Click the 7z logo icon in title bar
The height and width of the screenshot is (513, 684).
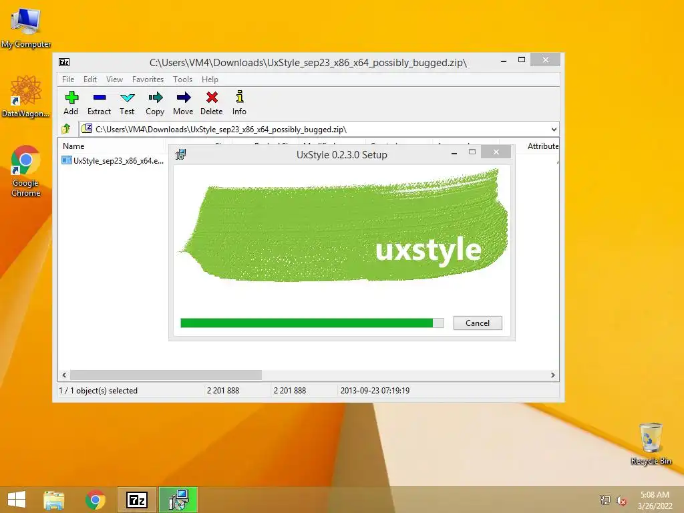[x=64, y=62]
